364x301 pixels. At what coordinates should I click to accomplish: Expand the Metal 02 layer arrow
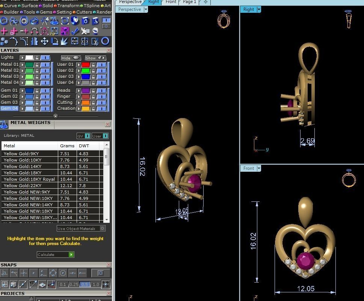[x=22, y=71]
